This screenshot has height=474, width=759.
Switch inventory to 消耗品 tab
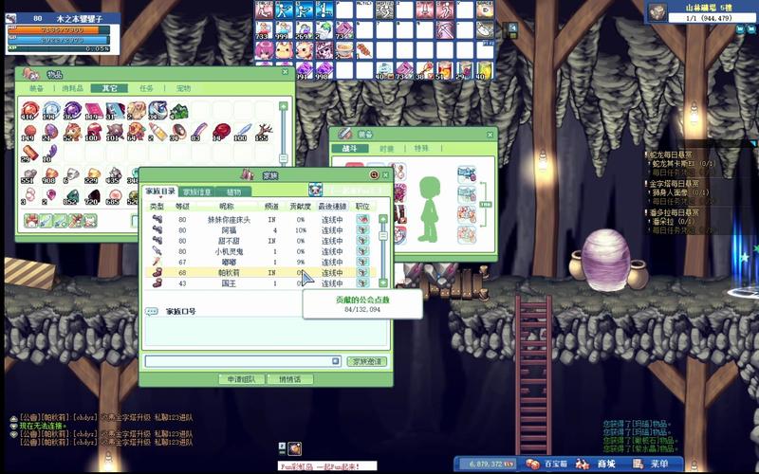[x=73, y=88]
